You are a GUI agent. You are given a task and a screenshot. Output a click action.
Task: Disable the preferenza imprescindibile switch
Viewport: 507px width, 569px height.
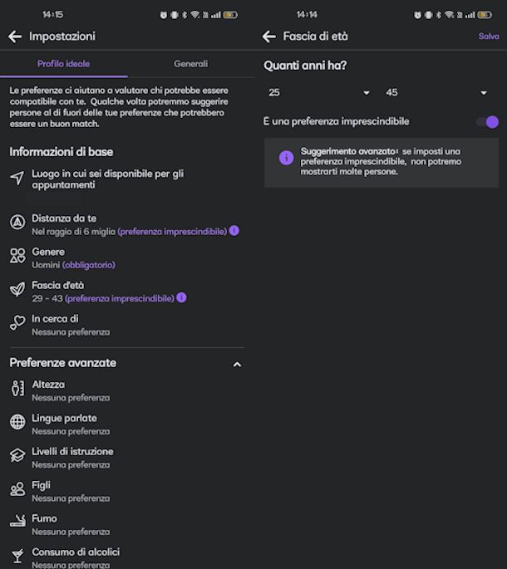[x=488, y=122]
